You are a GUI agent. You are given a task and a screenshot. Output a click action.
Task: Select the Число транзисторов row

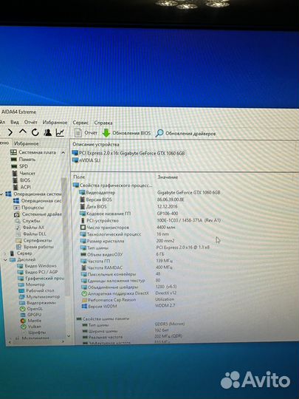[x=128, y=228]
